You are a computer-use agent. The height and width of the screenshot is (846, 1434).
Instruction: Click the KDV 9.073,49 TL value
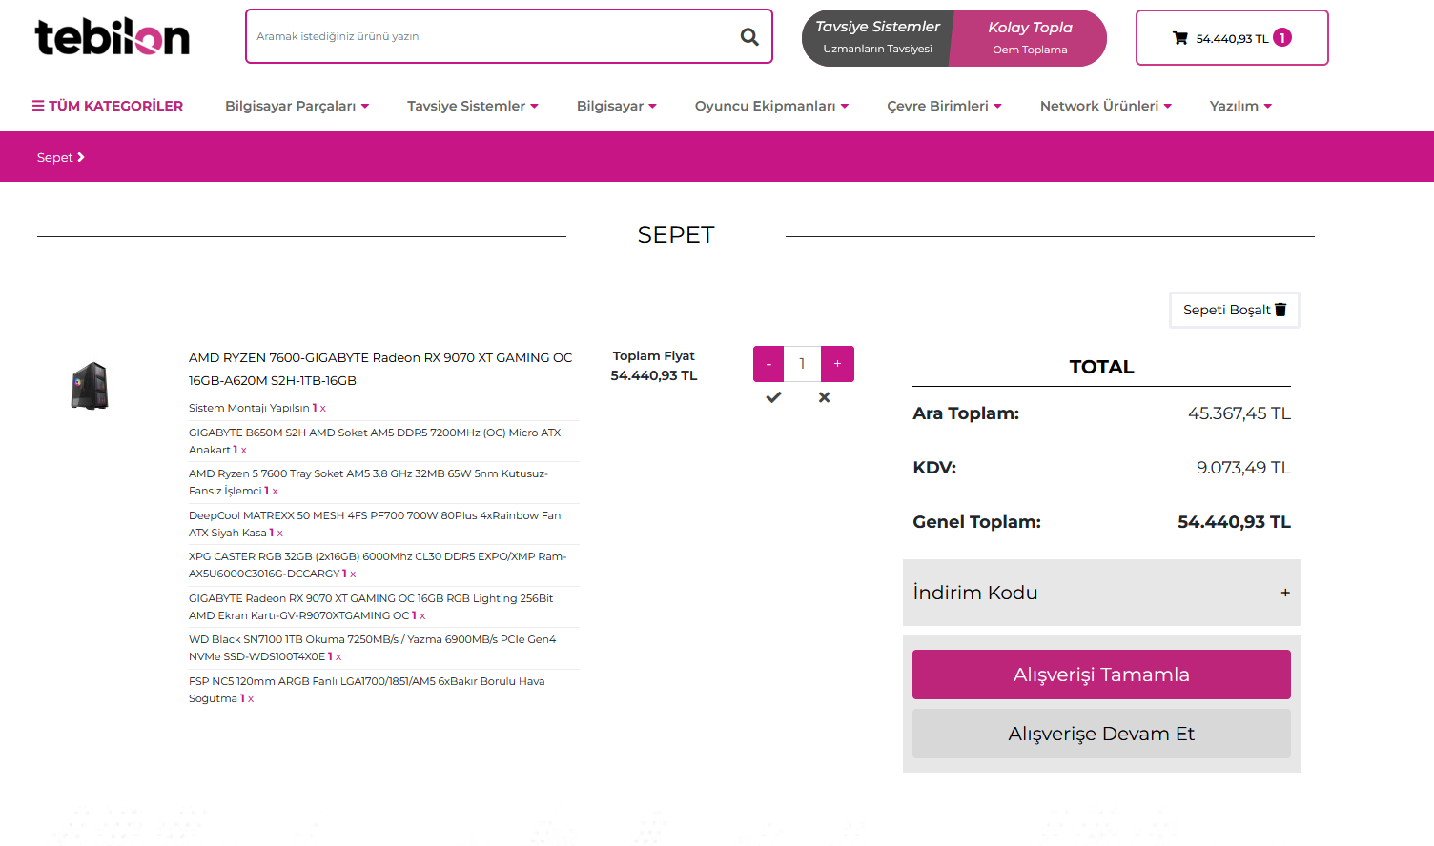click(1243, 468)
